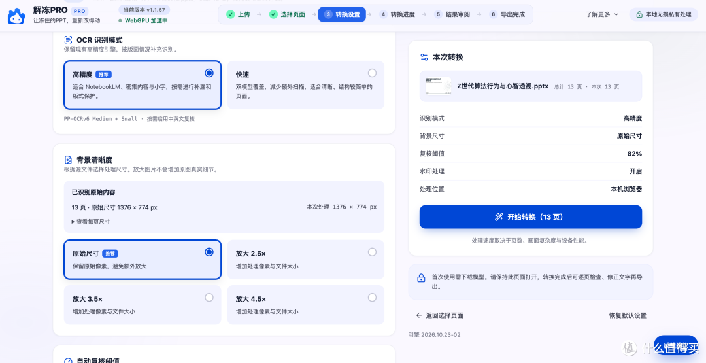Click the OCR 识别模式 scan icon
706x363 pixels.
click(68, 40)
